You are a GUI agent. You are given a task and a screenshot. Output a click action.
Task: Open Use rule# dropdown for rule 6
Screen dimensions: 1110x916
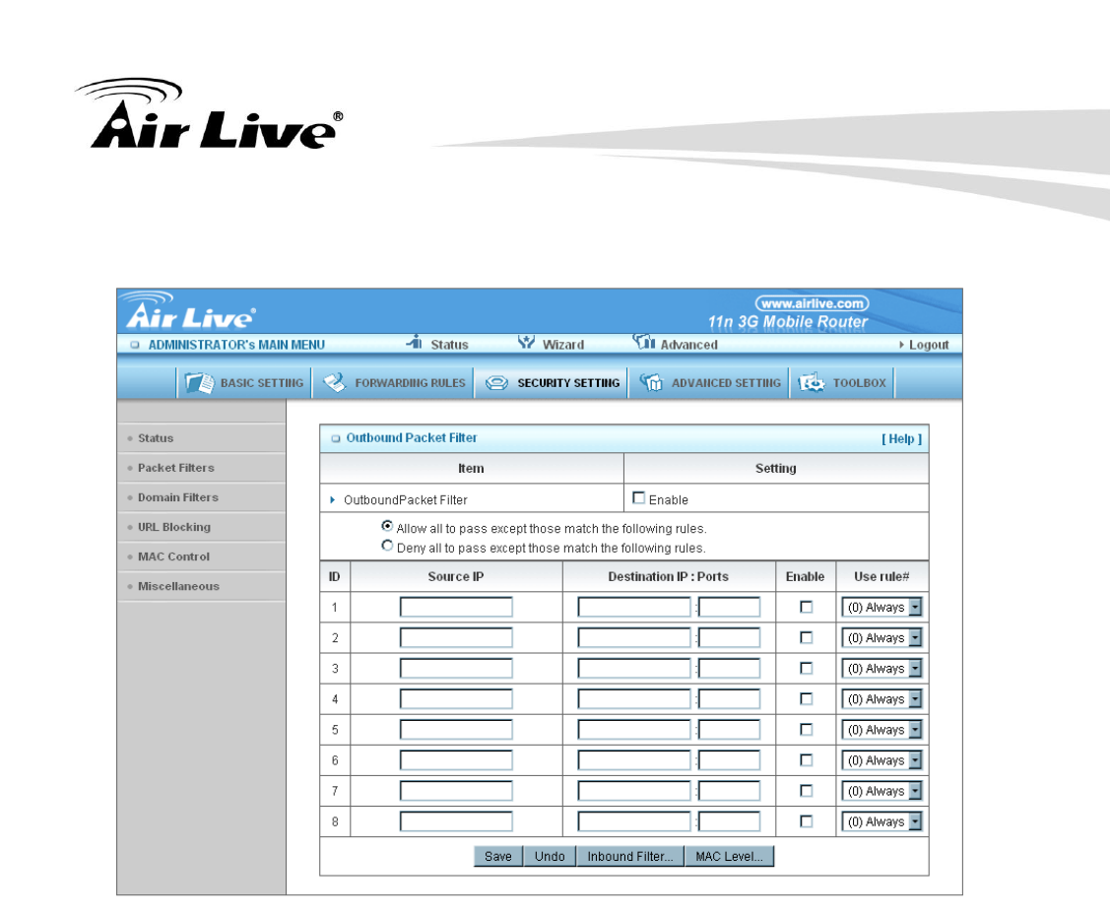(x=881, y=760)
